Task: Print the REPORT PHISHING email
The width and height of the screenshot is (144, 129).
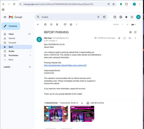Action: 130,32
